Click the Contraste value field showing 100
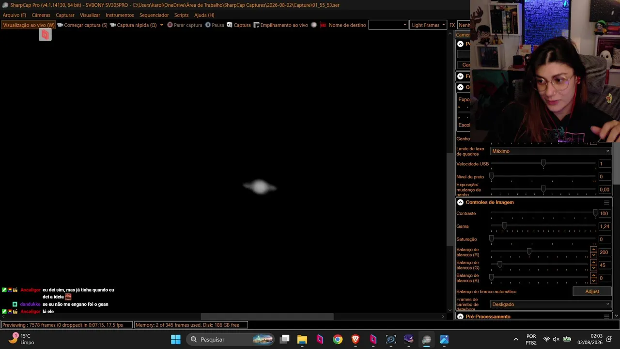620x349 pixels. [x=604, y=213]
